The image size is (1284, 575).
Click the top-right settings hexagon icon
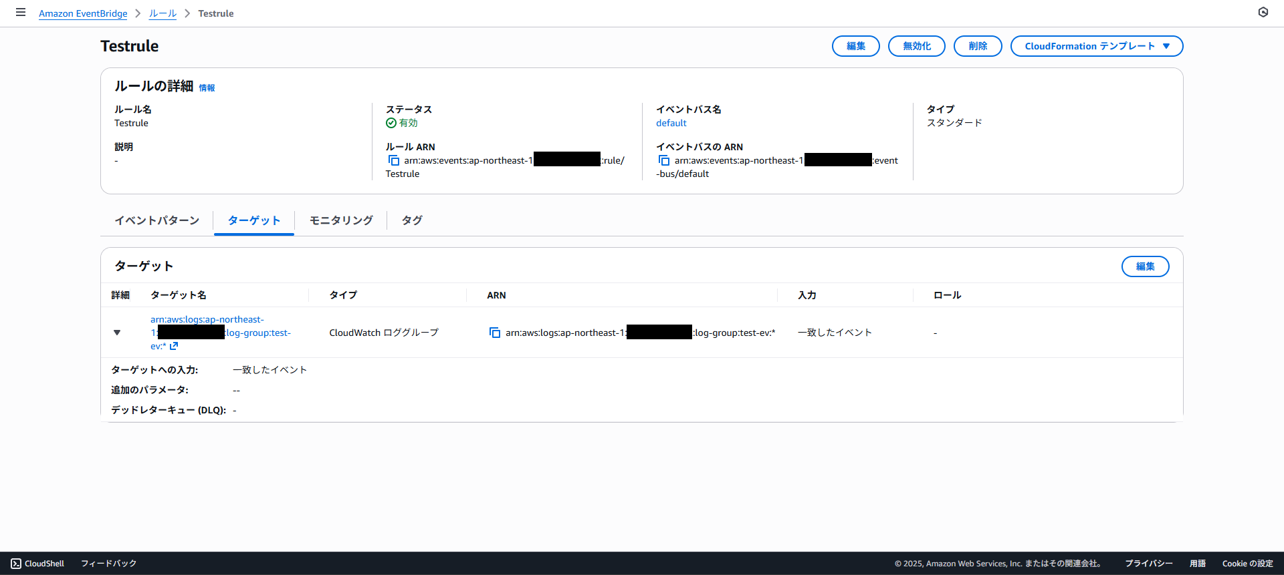click(x=1263, y=12)
